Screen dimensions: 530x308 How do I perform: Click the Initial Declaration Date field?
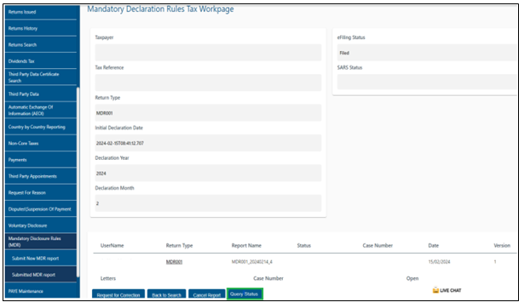pyautogui.click(x=208, y=143)
